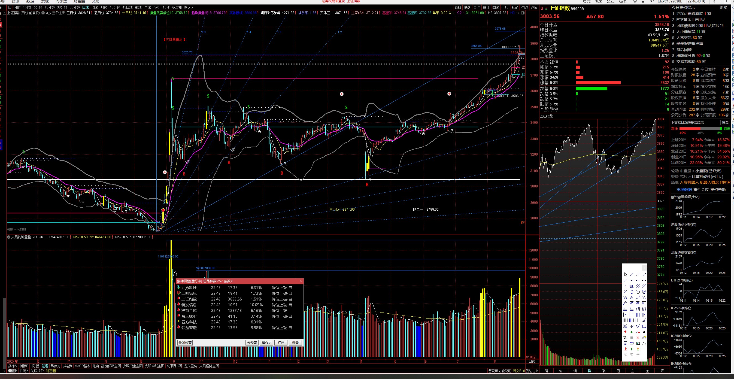The image size is (734, 379).
Task: Select the vertical line drawing tool
Action: coord(626,286)
